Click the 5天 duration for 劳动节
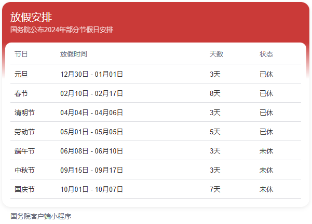 click(x=215, y=132)
